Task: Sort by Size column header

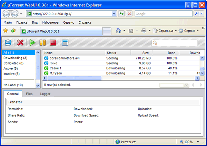Action: tap(142, 53)
